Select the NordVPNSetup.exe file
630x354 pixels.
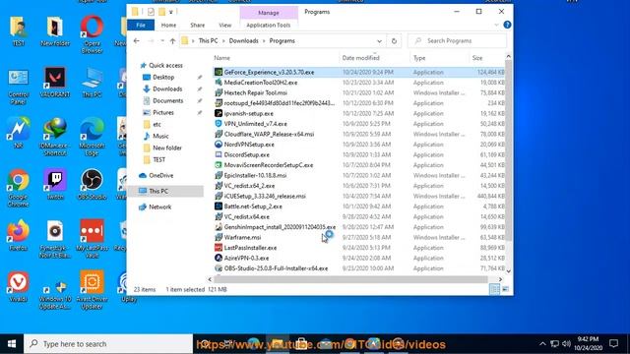(249, 145)
